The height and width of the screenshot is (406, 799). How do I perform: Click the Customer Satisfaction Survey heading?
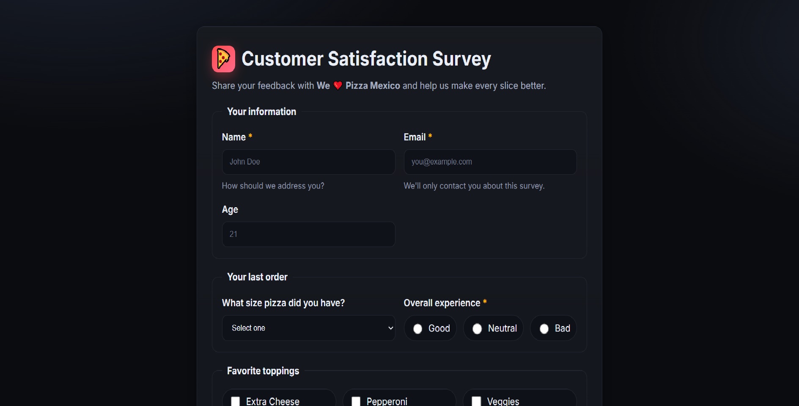tap(366, 59)
